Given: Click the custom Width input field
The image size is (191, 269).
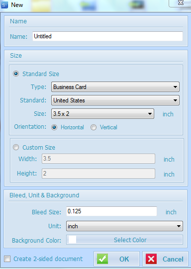Looking at the screenshot, I should (x=98, y=159).
